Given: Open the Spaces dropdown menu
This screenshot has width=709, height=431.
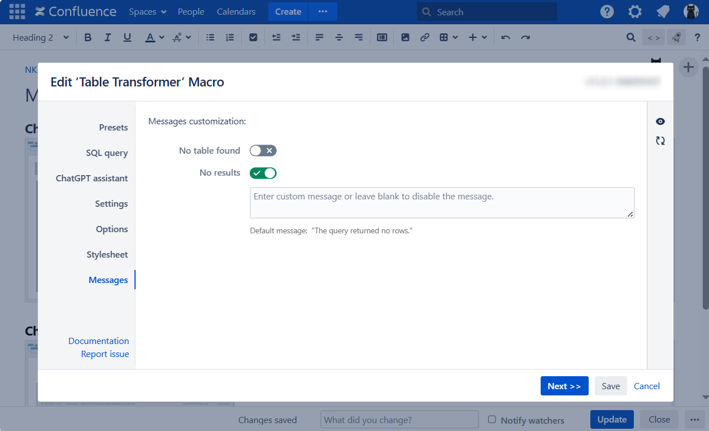Looking at the screenshot, I should click(147, 12).
